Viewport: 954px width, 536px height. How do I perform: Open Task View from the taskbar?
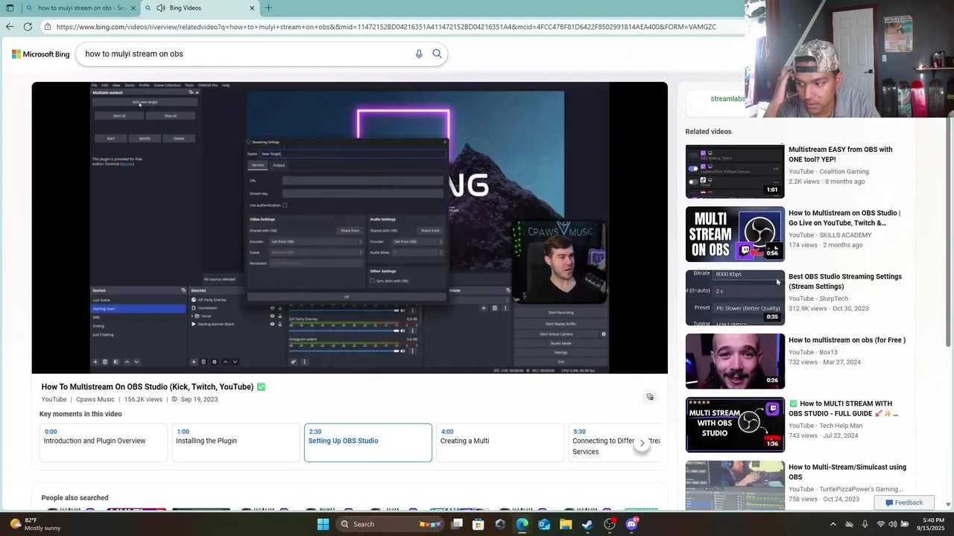point(457,524)
